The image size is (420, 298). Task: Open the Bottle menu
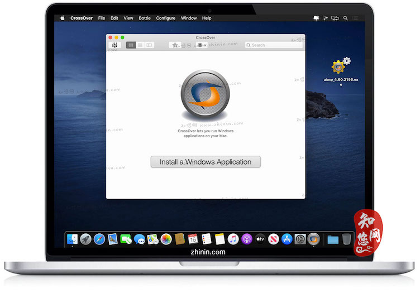coord(145,18)
